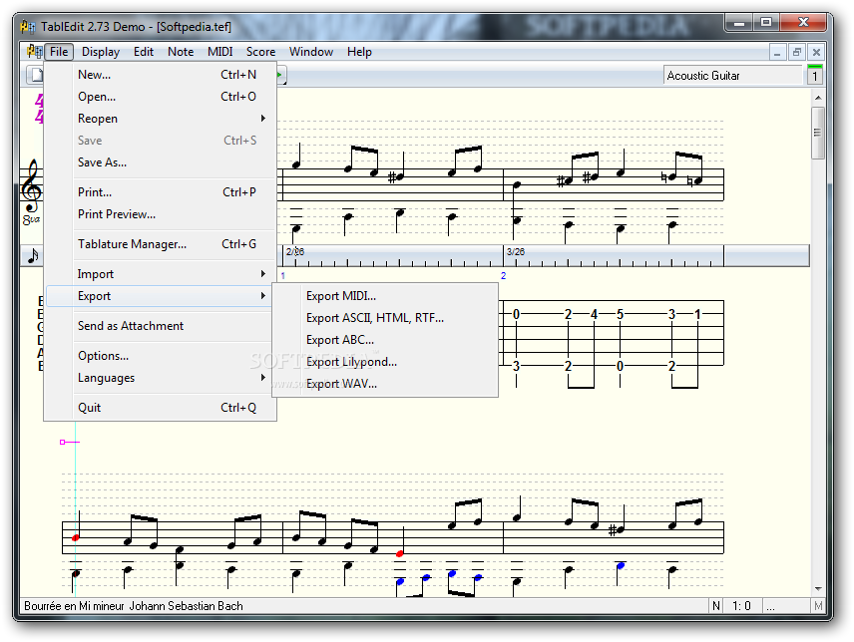This screenshot has height=642, width=854.
Task: Open the Display menu
Action: click(x=101, y=52)
